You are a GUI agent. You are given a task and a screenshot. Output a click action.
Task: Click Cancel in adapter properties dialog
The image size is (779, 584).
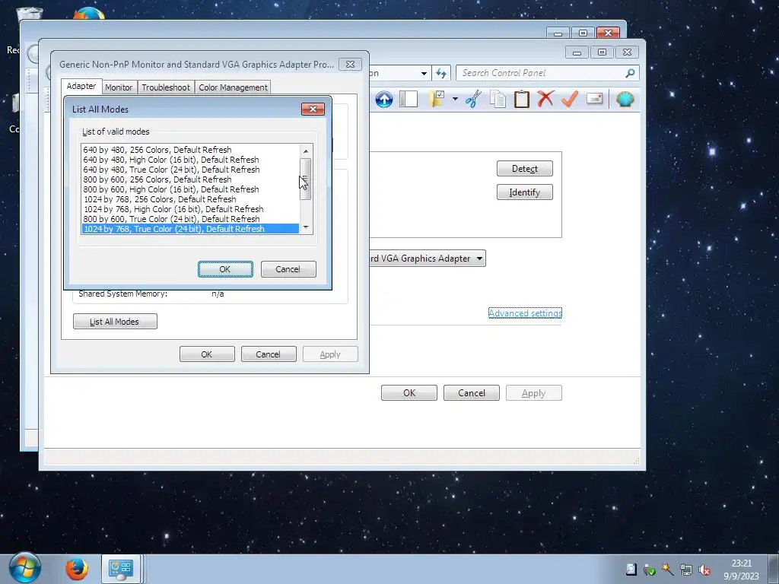269,354
